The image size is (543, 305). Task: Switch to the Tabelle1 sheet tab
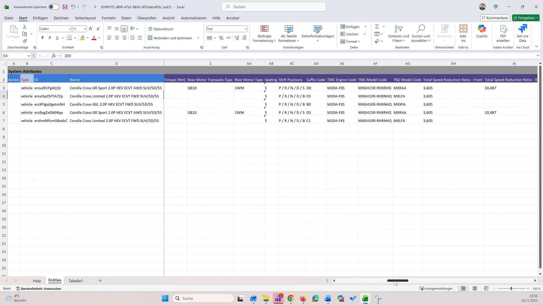pyautogui.click(x=76, y=280)
